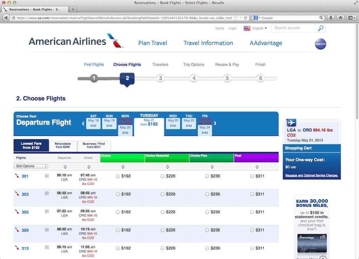This screenshot has height=259, width=359.
Task: Expand details for flight 301
Action: [x=47, y=176]
